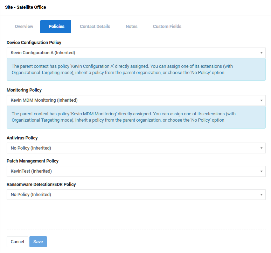Viewport: 271px width, 253px height.
Task: Open Patch Management Policy dropdown
Action: tap(136, 171)
